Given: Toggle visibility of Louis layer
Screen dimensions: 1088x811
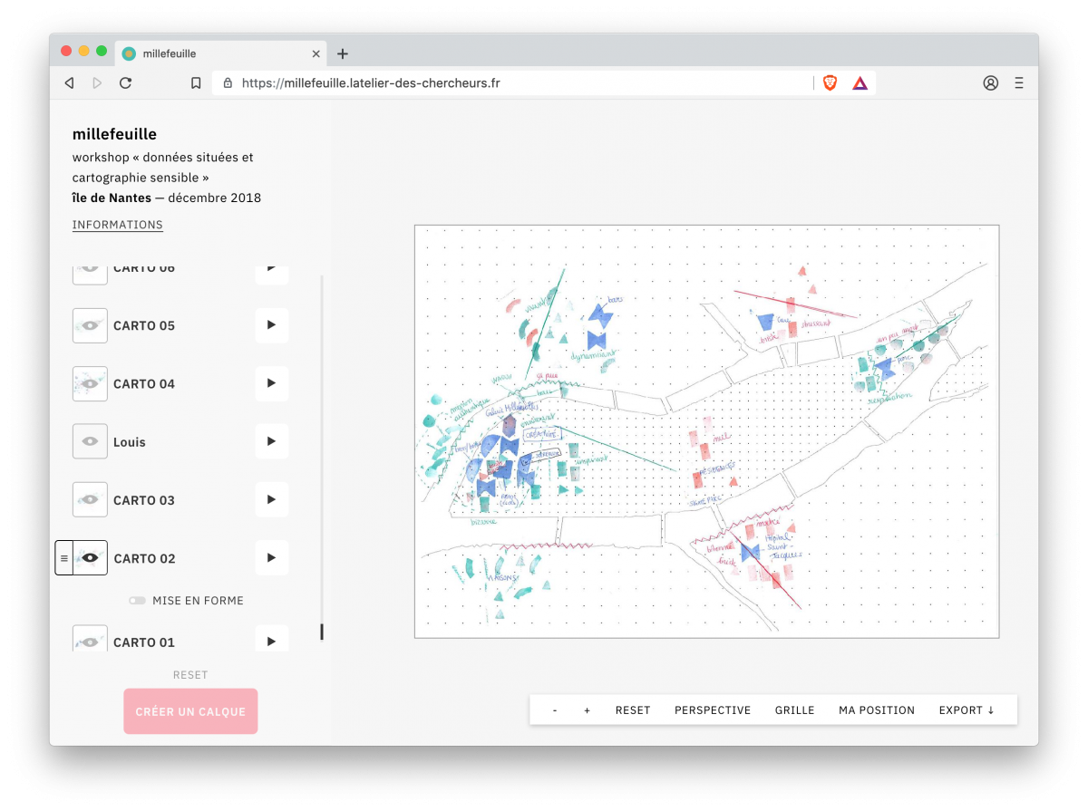Looking at the screenshot, I should 90,441.
